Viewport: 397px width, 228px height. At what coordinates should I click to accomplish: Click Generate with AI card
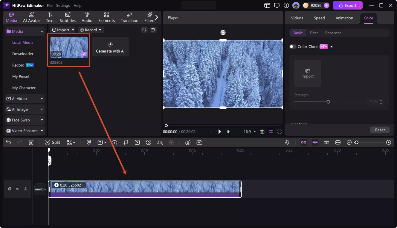pos(110,47)
